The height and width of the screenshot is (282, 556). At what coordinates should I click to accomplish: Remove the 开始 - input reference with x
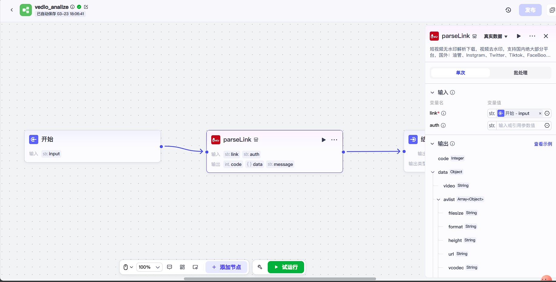point(540,113)
